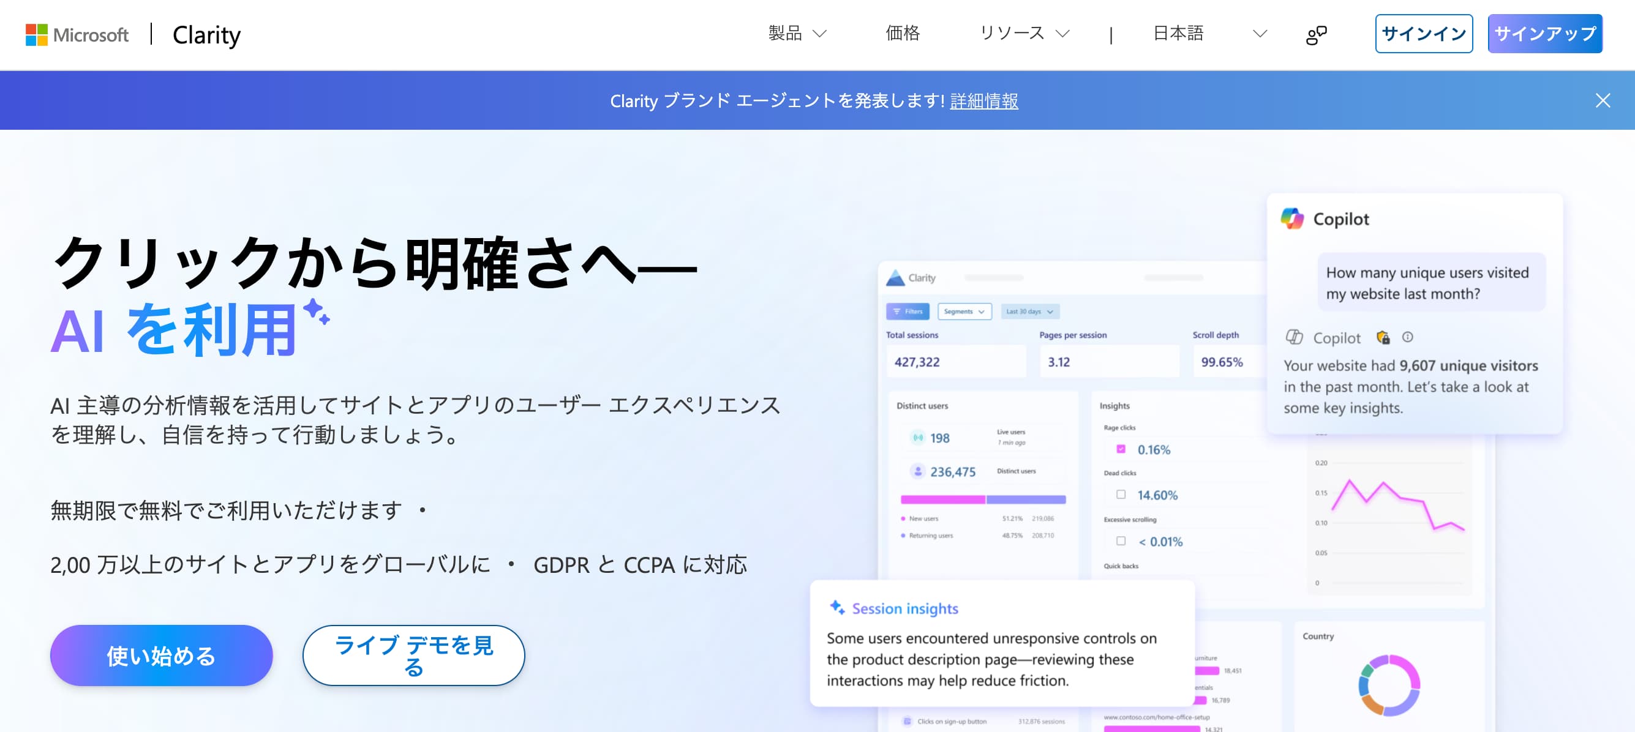Screen dimensions: 1635x732
Task: Open the 日本語 language selector
Action: click(x=1210, y=33)
